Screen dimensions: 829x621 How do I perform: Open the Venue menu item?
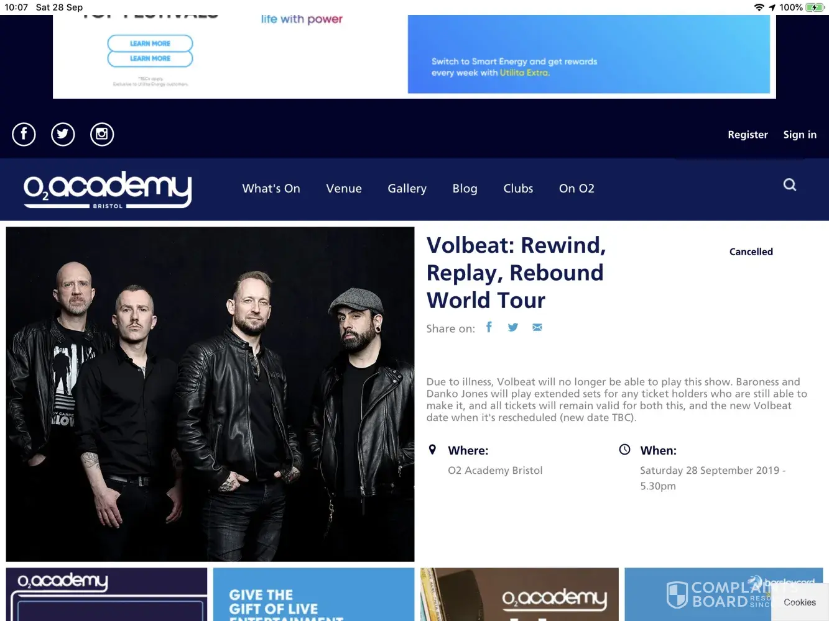pos(344,188)
